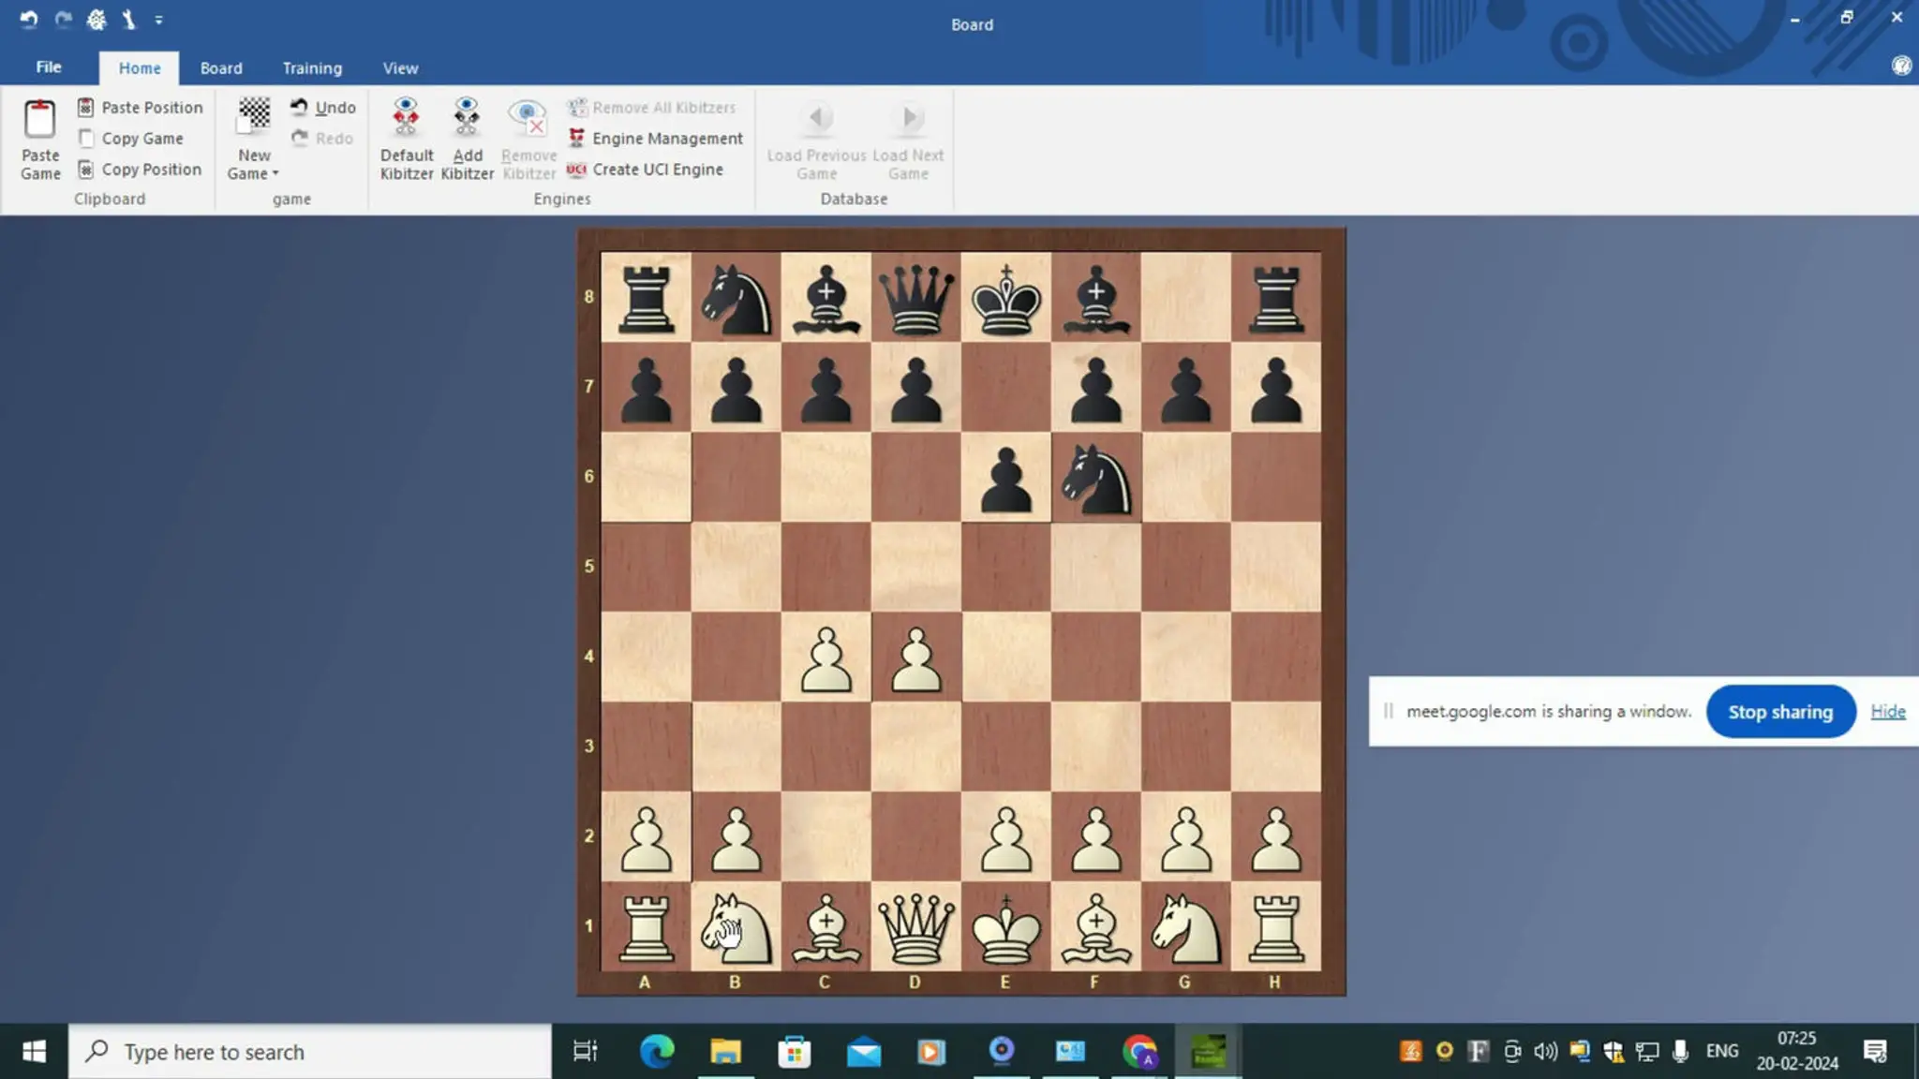Open Engine Management
This screenshot has width=1919, height=1079.
point(666,139)
